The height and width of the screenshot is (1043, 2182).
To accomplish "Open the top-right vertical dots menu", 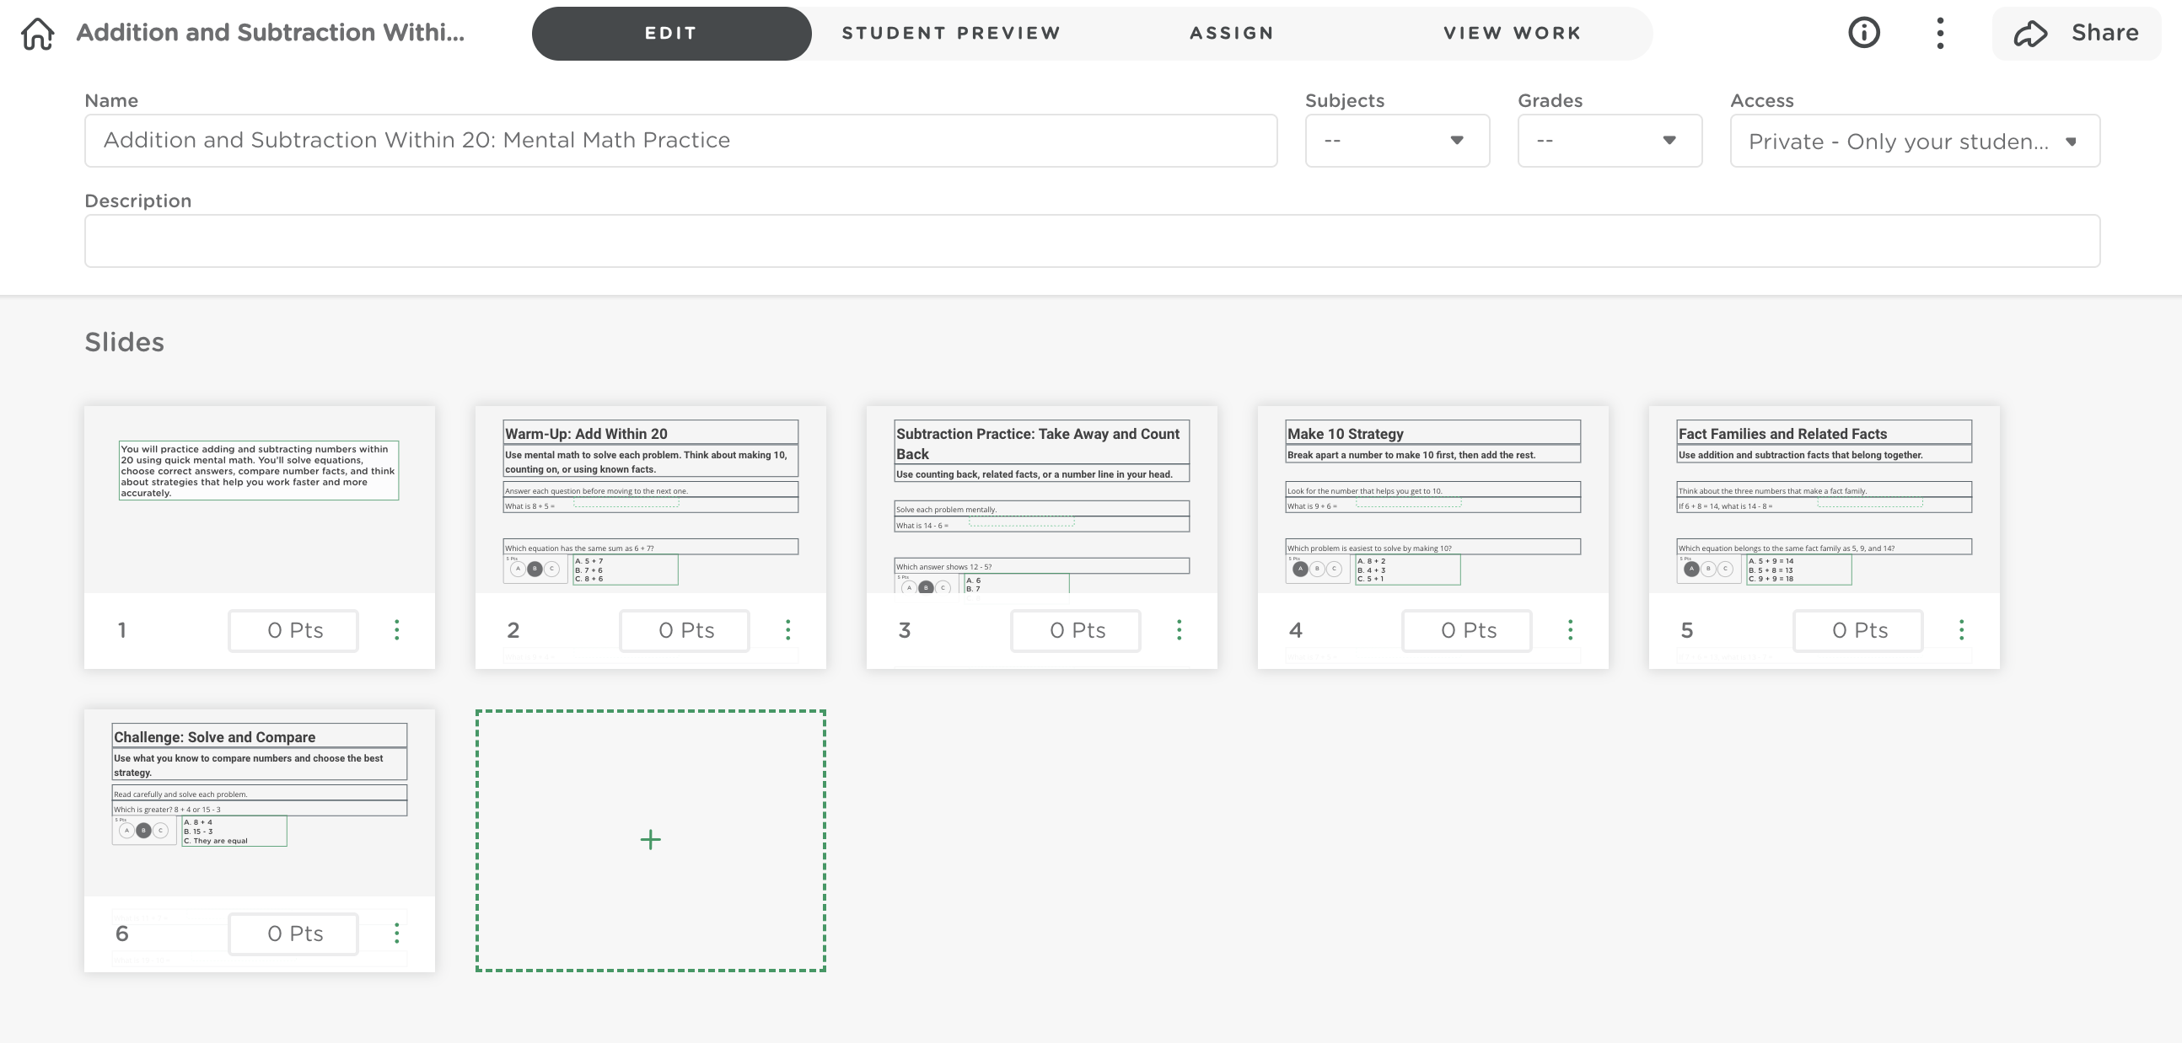I will [1940, 33].
